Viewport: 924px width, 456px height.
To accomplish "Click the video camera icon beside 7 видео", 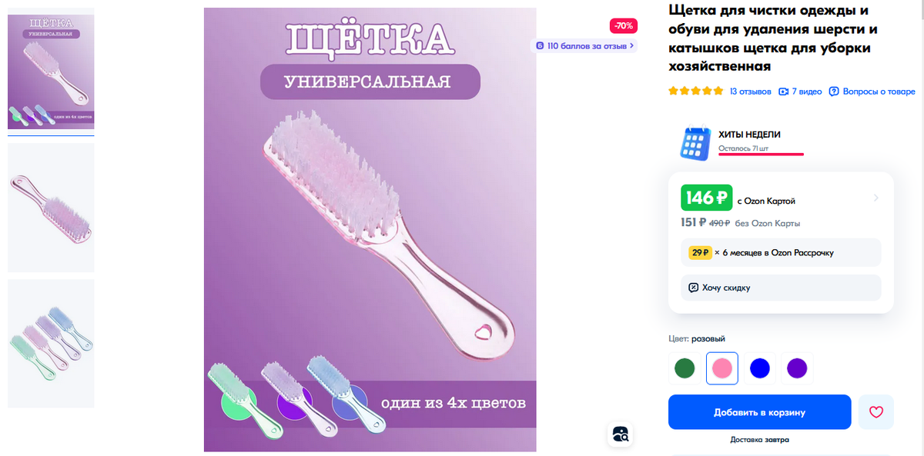I will 784,92.
